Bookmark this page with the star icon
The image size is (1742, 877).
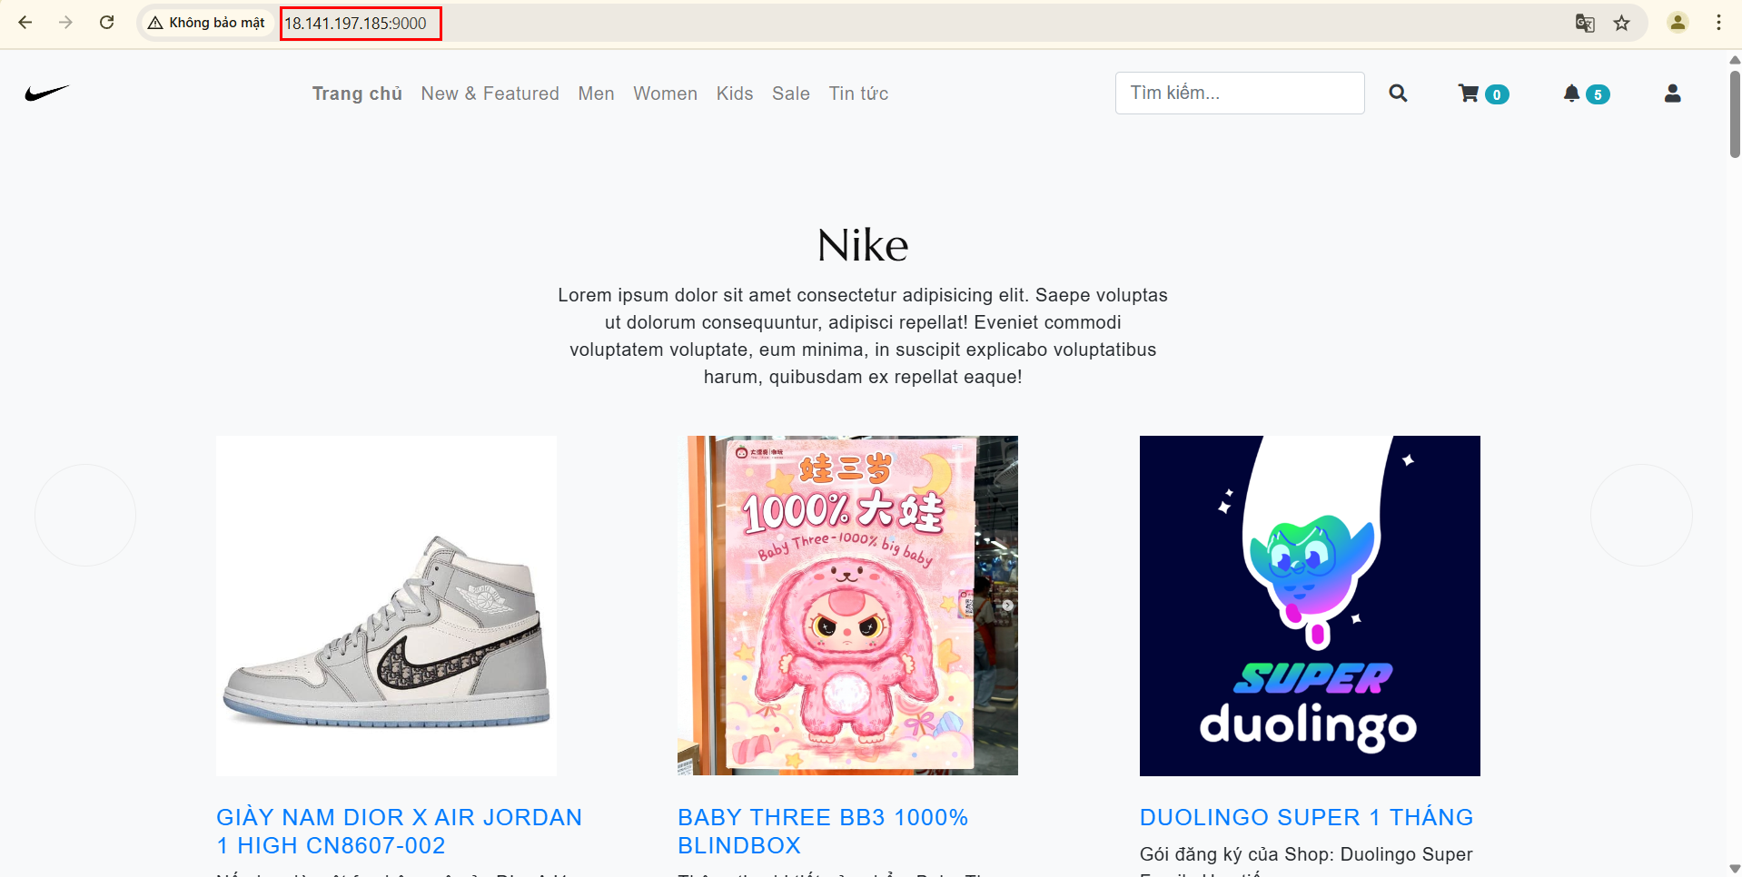coord(1621,23)
